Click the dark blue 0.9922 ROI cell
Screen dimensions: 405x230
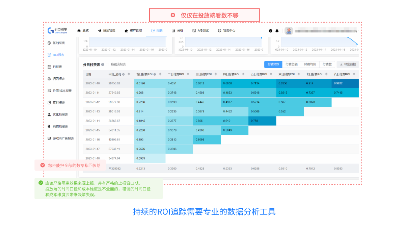click(345, 83)
